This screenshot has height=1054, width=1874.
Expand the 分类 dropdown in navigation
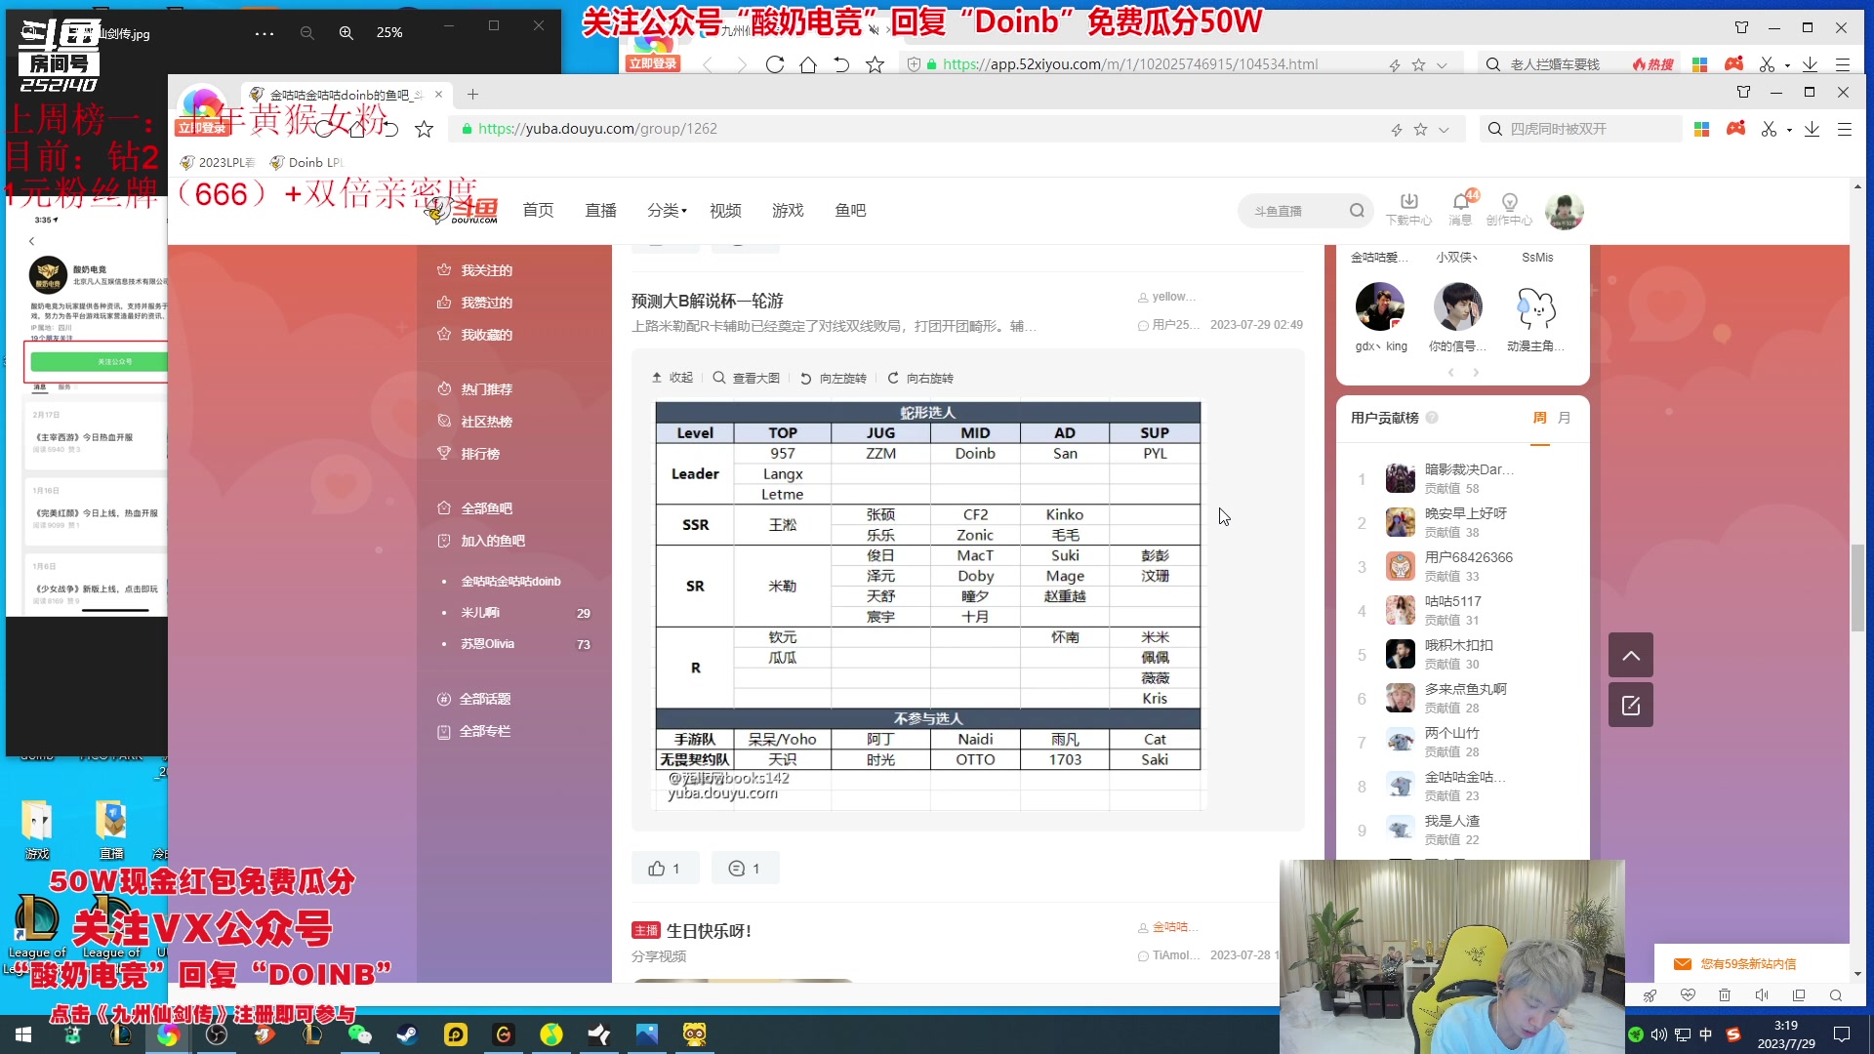(667, 211)
